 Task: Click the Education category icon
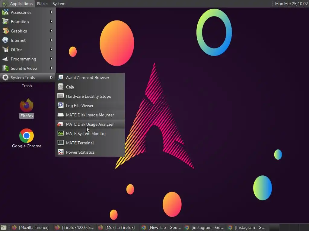pyautogui.click(x=5, y=22)
